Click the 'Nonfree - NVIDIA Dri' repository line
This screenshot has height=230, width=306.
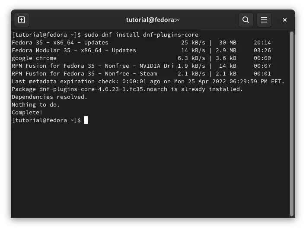point(141,66)
